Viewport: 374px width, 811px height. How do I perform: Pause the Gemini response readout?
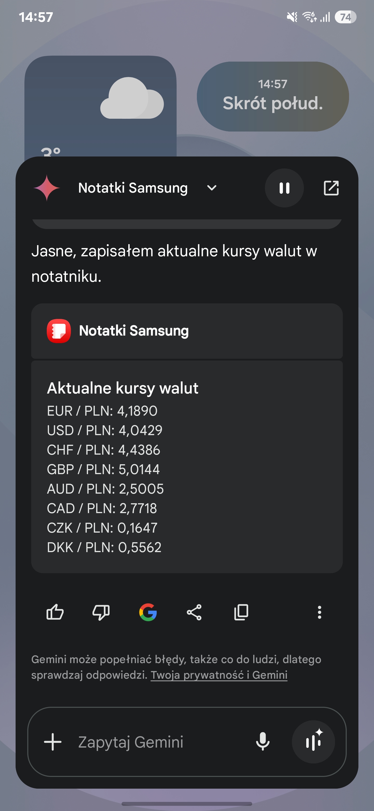284,188
